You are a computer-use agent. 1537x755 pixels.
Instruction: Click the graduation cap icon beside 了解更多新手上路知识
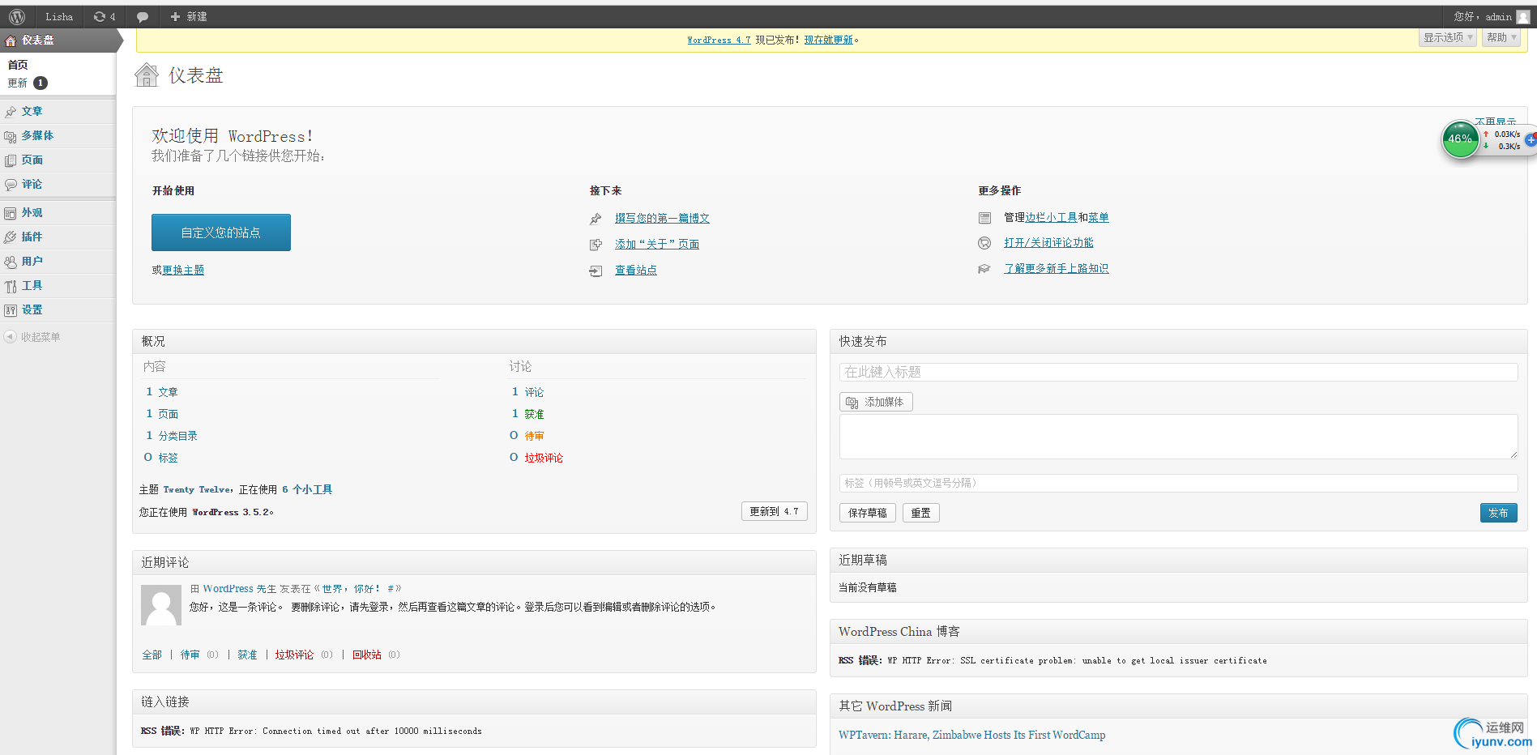tap(984, 269)
